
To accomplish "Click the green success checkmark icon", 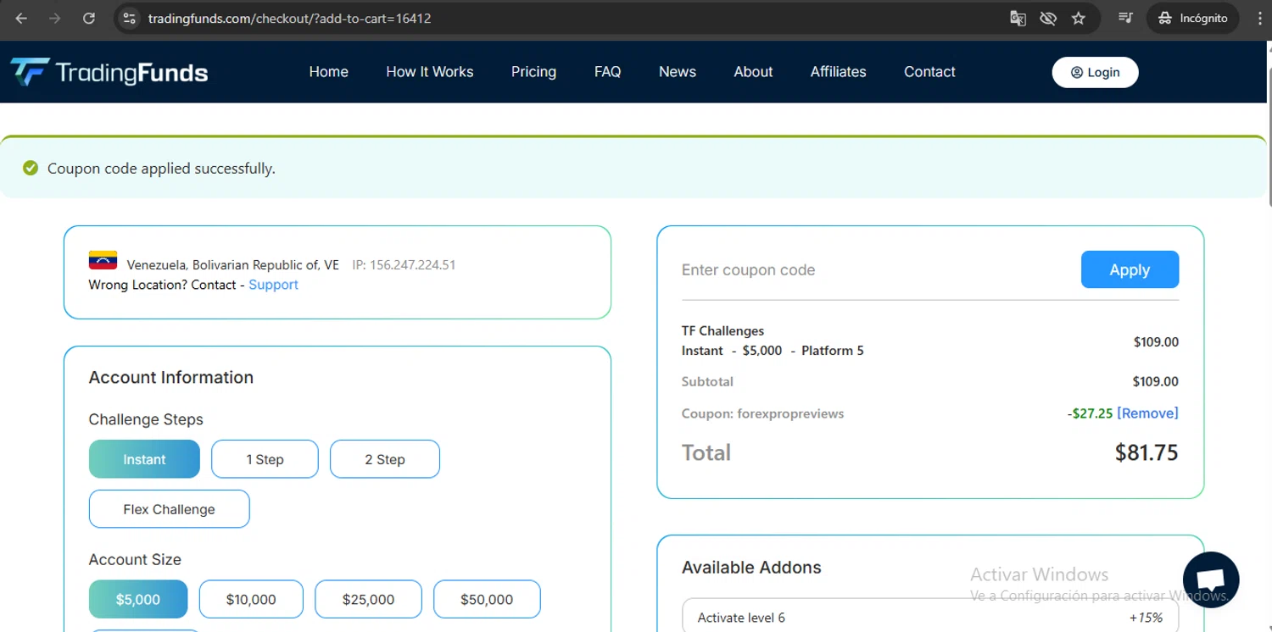I will [x=31, y=168].
